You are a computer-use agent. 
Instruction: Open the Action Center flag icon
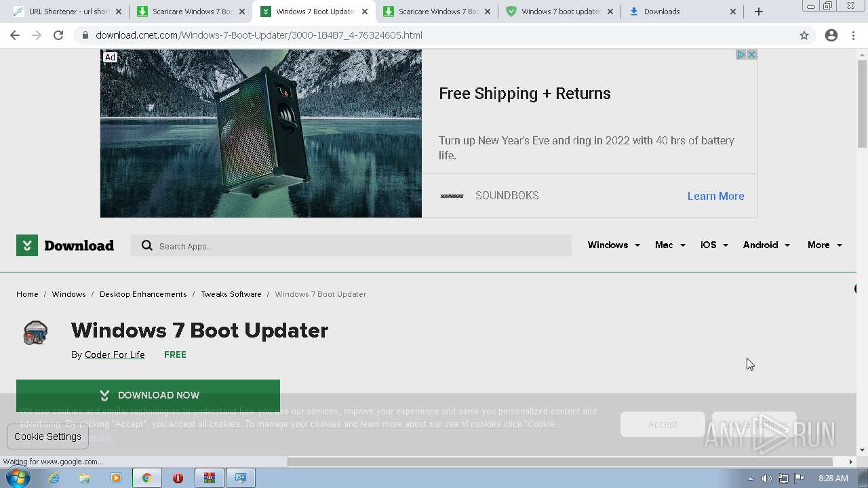pos(800,479)
